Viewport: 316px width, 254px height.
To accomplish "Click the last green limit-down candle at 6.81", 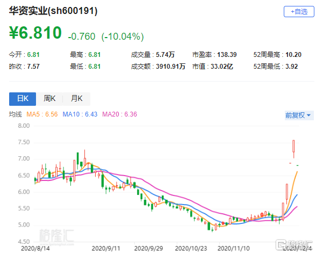I will point(298,165).
